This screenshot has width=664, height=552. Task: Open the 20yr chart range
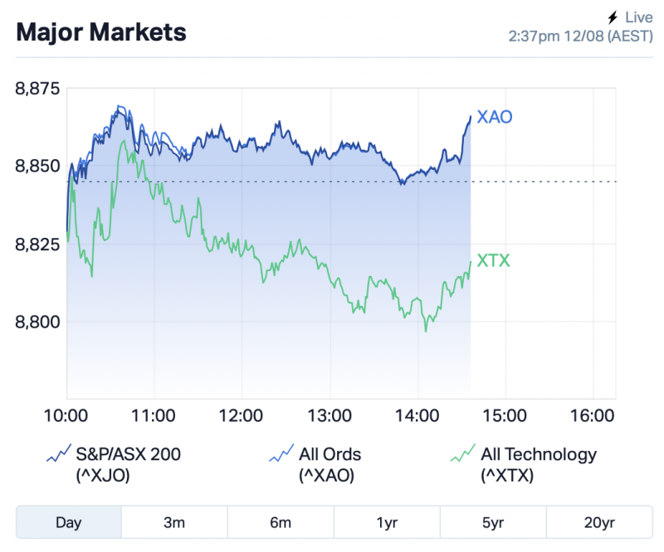599,522
